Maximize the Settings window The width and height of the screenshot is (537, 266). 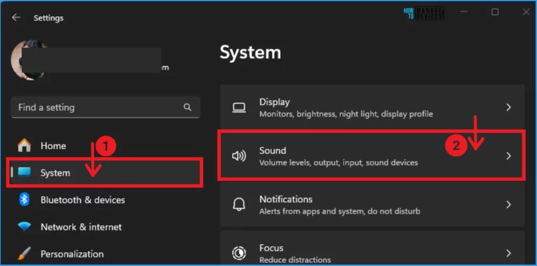pos(495,12)
